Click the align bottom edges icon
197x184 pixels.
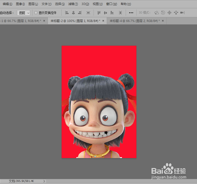coord(112,13)
